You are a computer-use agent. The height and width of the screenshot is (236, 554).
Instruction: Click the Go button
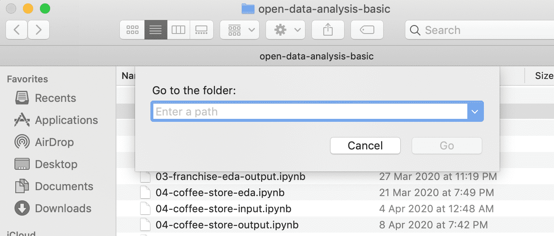click(447, 146)
